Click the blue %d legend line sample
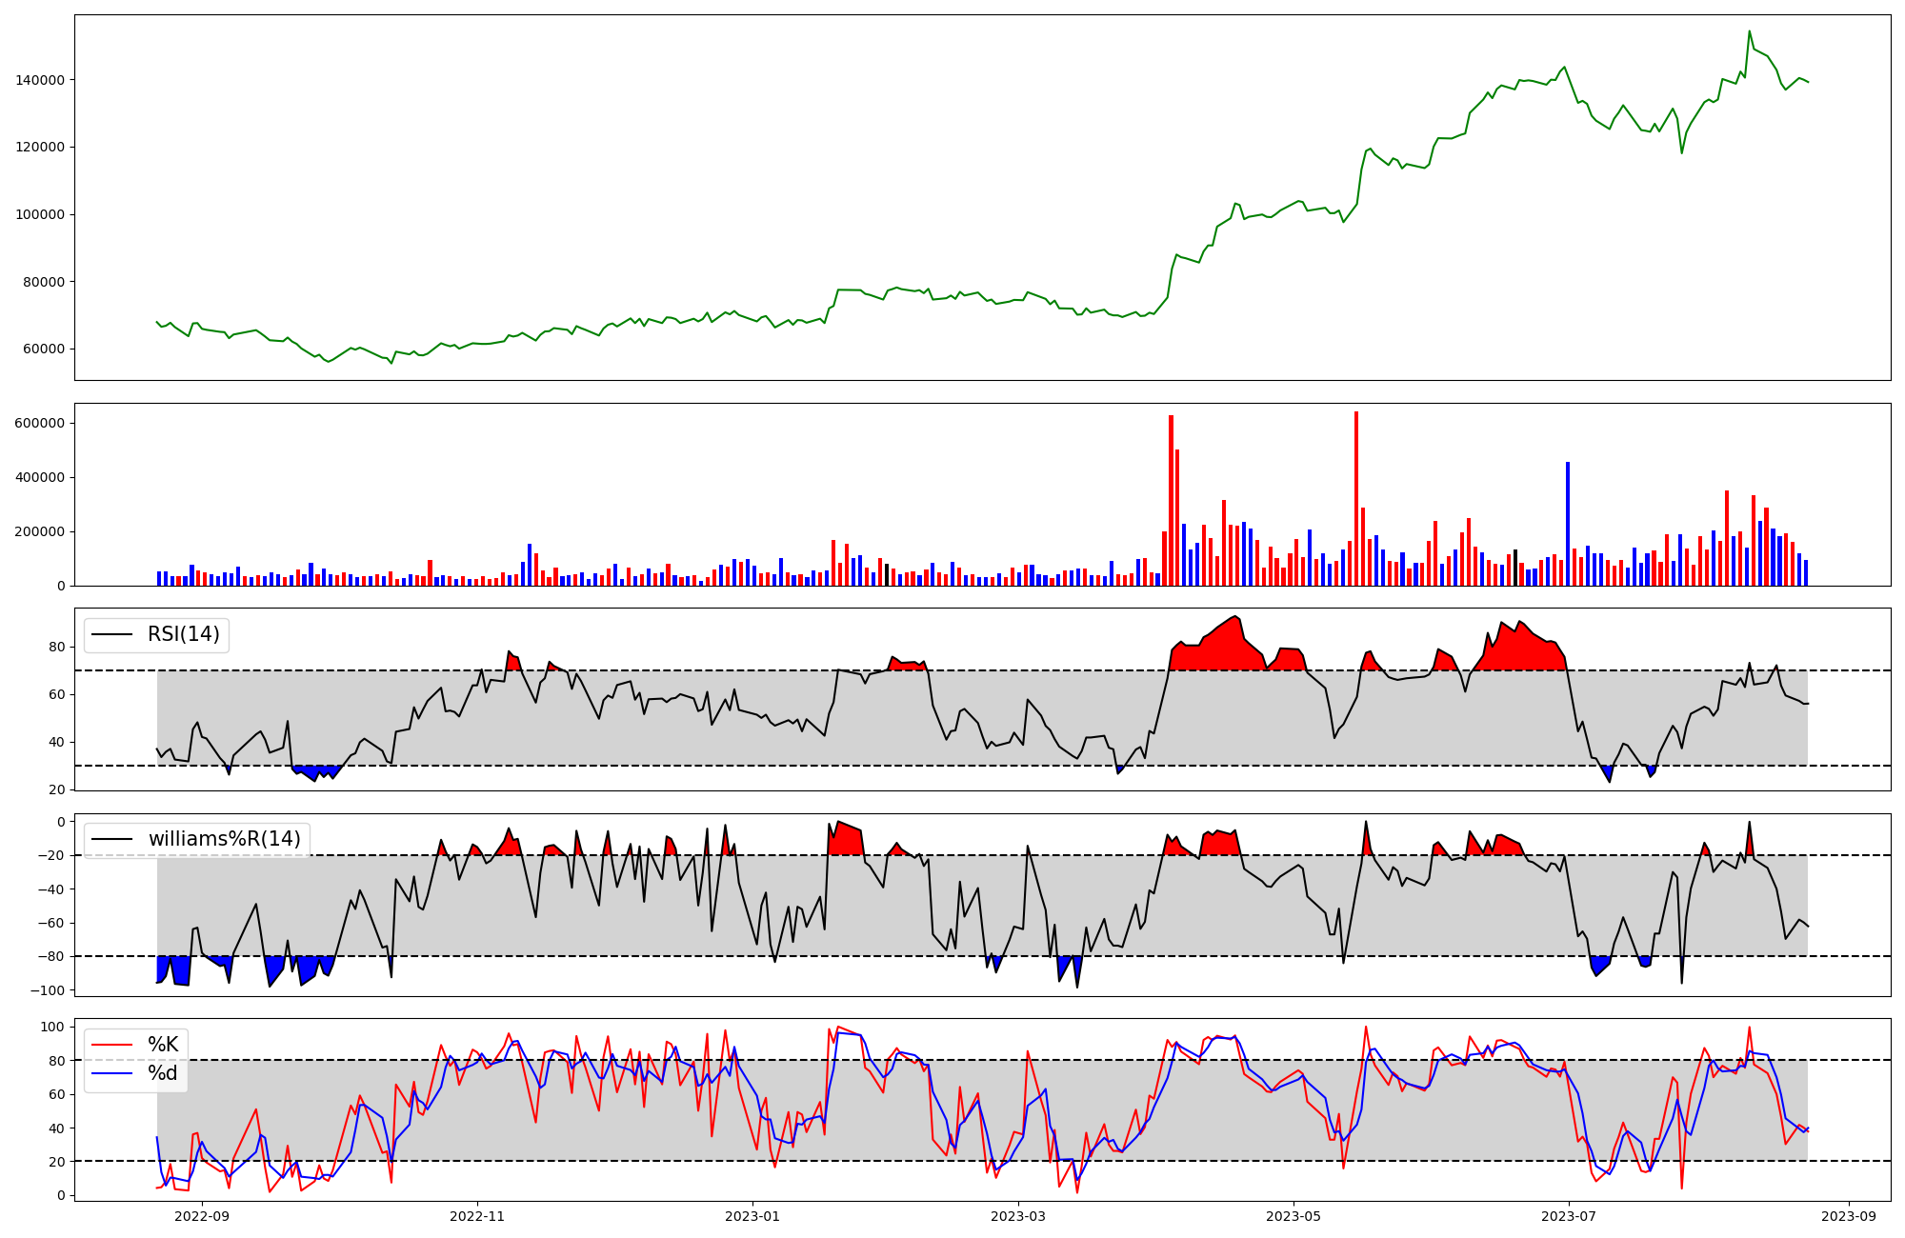 pos(111,1073)
